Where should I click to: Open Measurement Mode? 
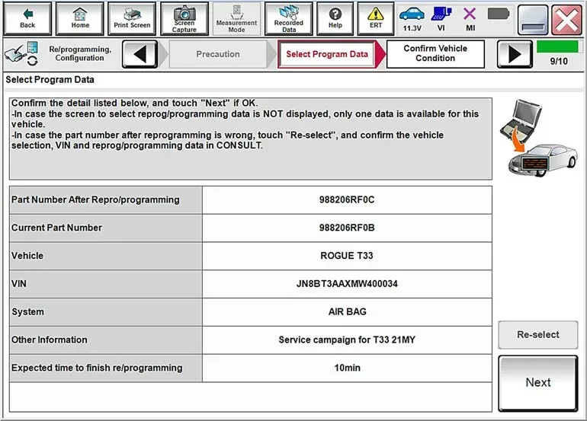click(x=236, y=18)
